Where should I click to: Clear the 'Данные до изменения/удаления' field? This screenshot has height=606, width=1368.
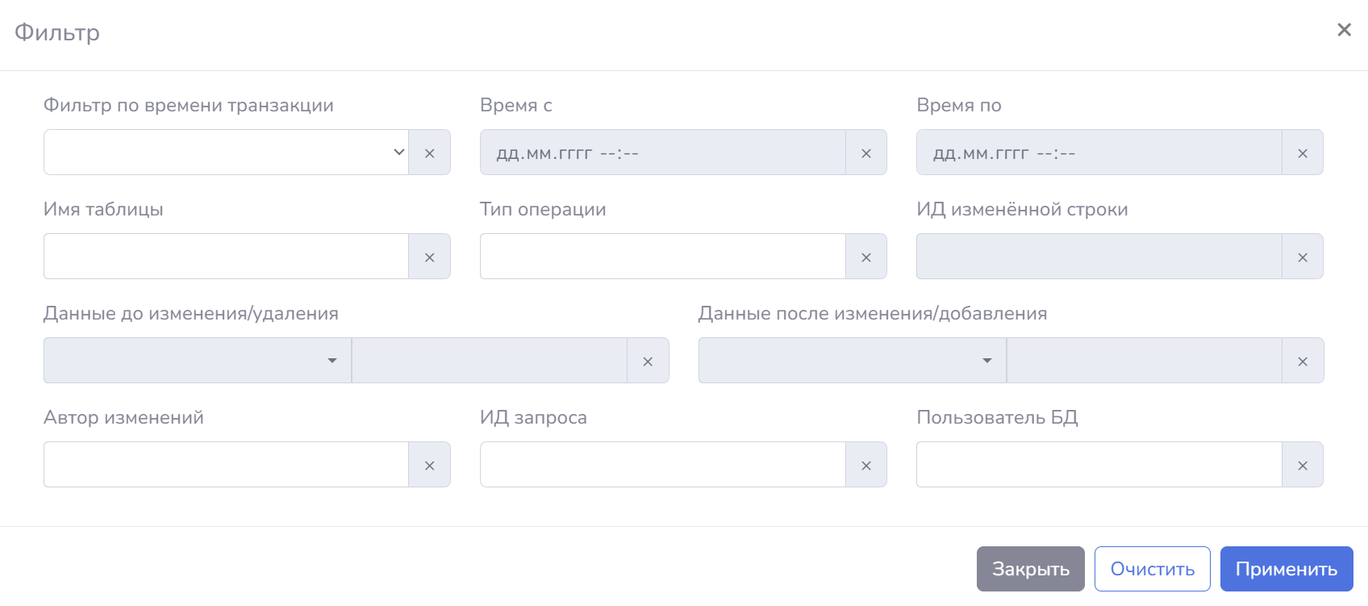tap(647, 361)
